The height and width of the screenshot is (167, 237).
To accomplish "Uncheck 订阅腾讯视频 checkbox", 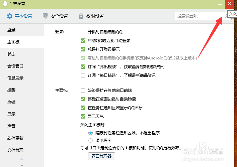I will (x=83, y=66).
